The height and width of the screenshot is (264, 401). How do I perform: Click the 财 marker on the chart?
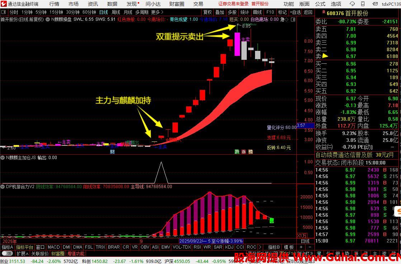coord(112,152)
